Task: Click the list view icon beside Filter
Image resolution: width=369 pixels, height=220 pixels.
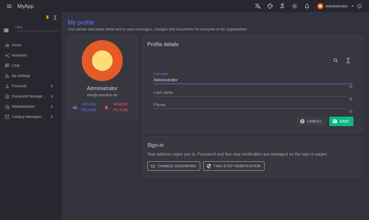Action: 6,30
